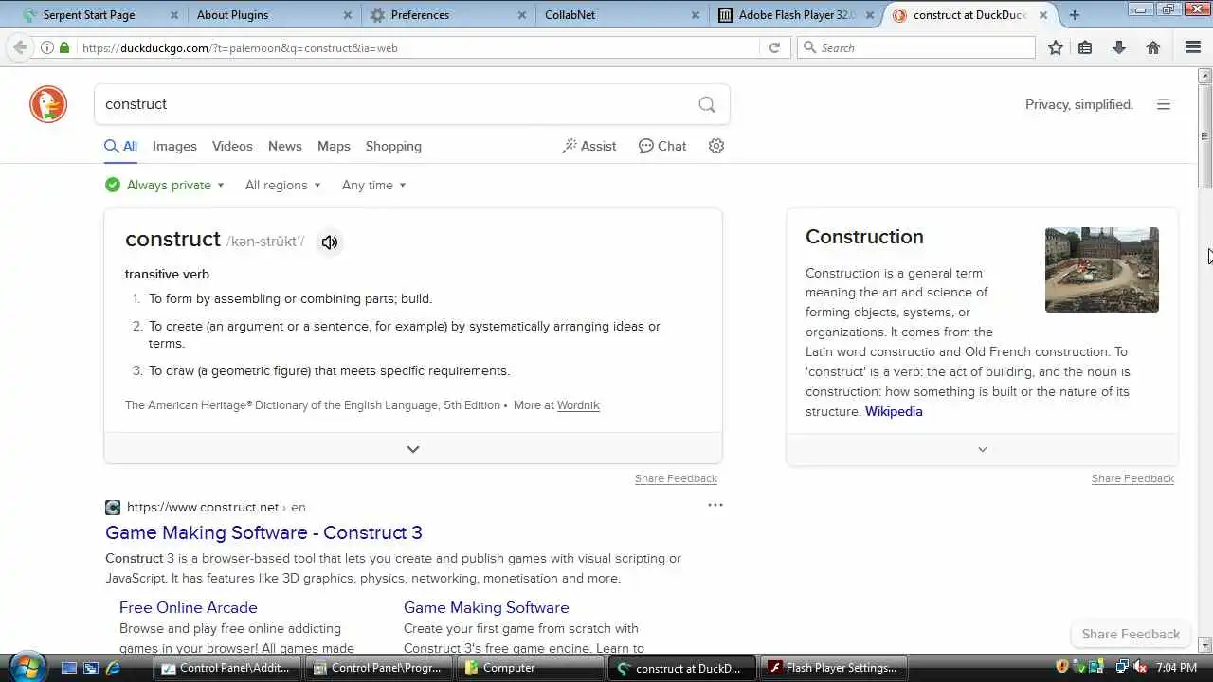The height and width of the screenshot is (682, 1213).
Task: Open the All regions dropdown
Action: tap(282, 185)
